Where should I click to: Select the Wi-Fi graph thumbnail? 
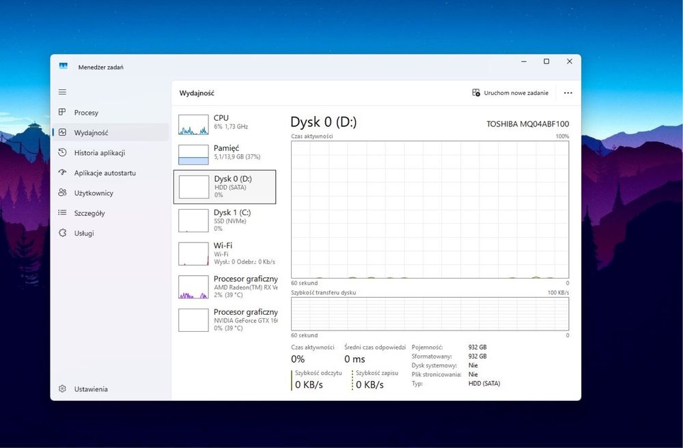tap(193, 254)
